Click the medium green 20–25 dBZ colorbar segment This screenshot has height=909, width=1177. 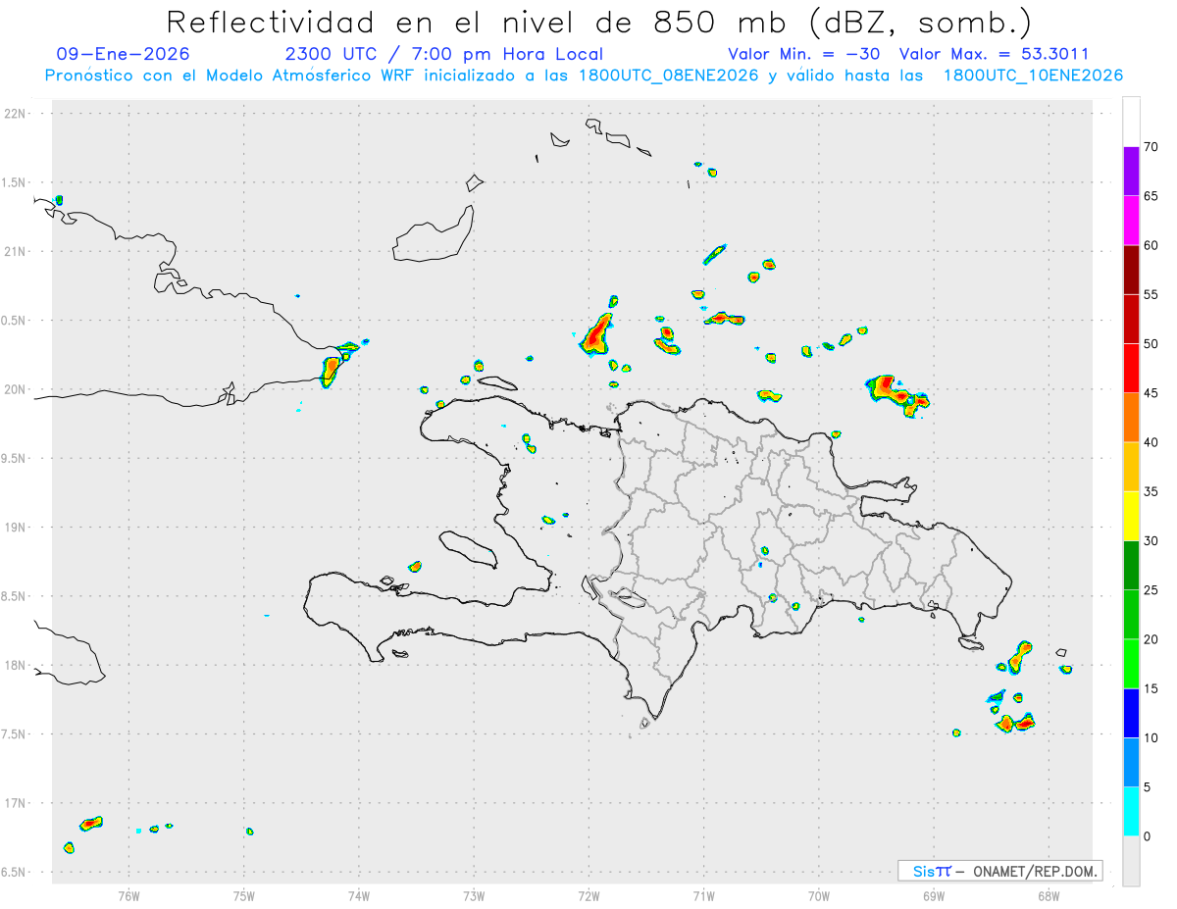(1131, 615)
